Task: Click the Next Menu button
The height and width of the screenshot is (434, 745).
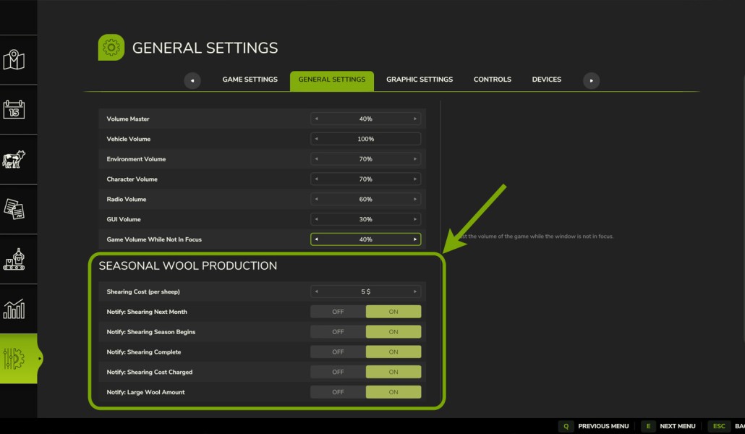Action: pyautogui.click(x=668, y=426)
